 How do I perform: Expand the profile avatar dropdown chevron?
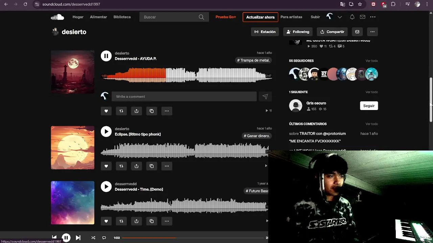tap(340, 17)
